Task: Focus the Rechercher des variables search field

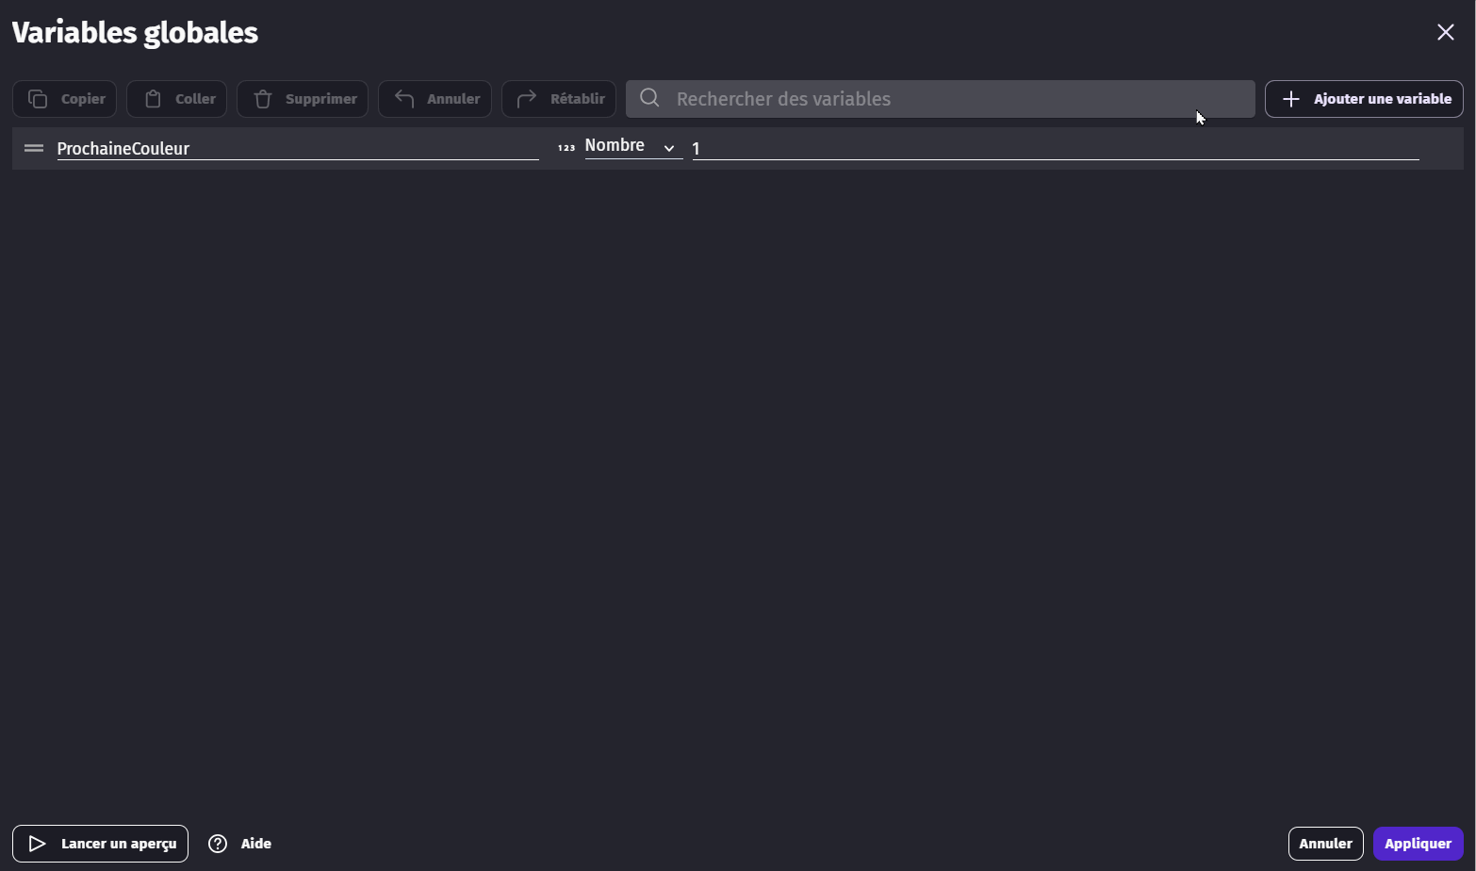Action: point(943,99)
